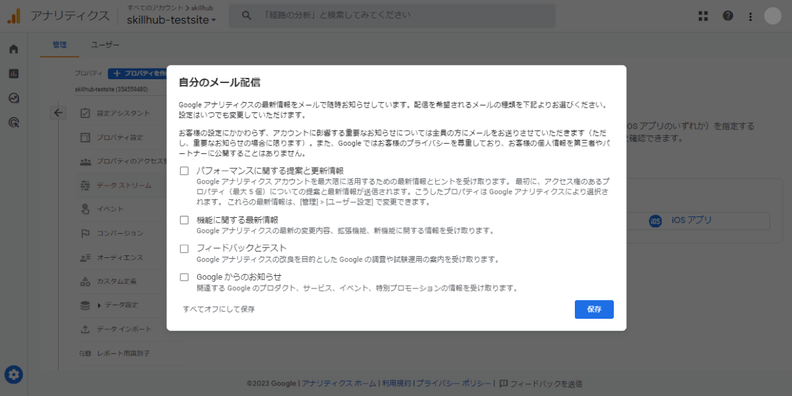The image size is (792, 396).
Task: Click the データ ストリーム icon
Action: (x=85, y=185)
